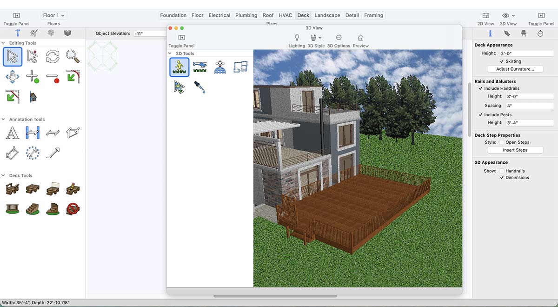Collapse the Deck Tools section

[4, 175]
